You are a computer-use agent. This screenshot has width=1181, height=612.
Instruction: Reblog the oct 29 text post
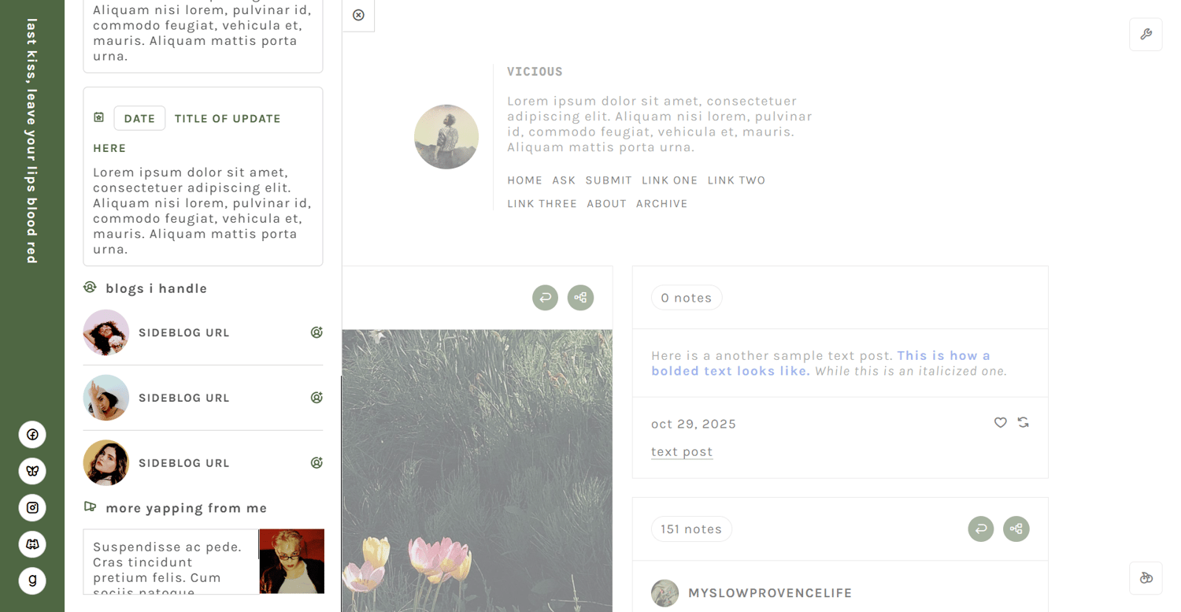point(1023,423)
